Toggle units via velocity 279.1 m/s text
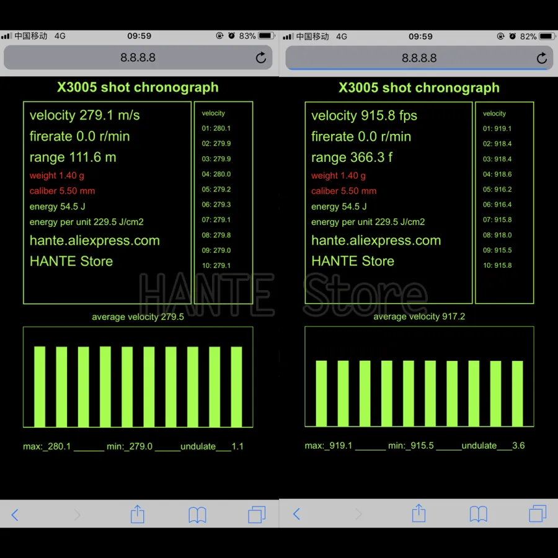The image size is (558, 558). (x=85, y=115)
